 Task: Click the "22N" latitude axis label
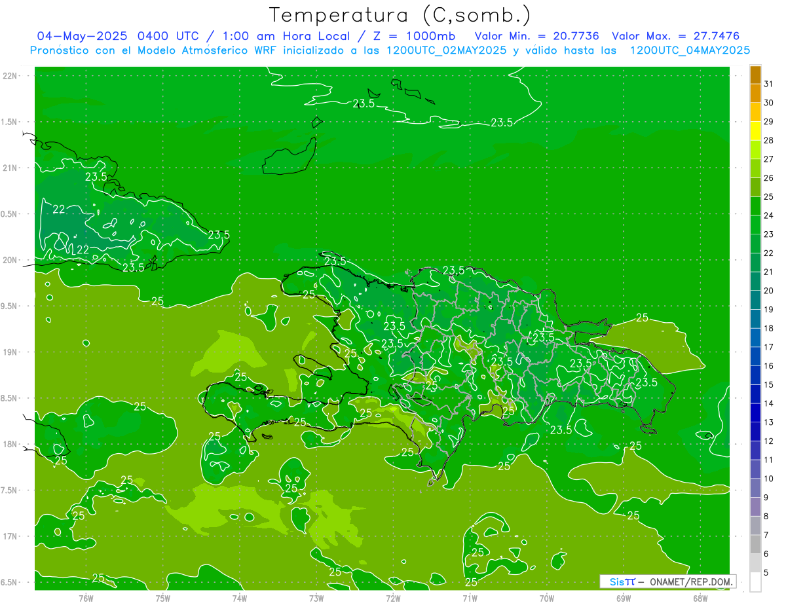click(x=10, y=76)
